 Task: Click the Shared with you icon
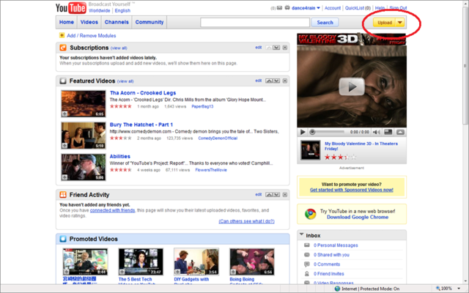306,255
